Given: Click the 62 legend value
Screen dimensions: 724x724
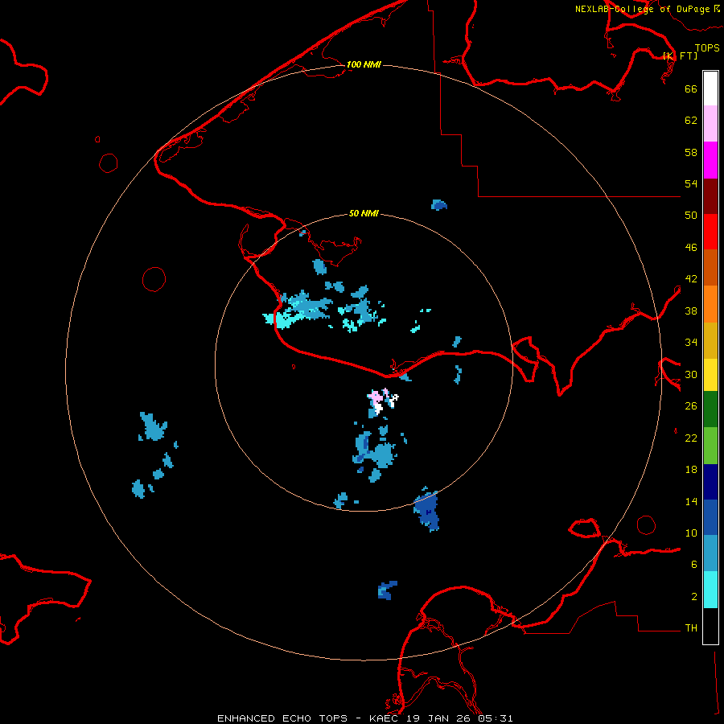Looking at the screenshot, I should 691,120.
